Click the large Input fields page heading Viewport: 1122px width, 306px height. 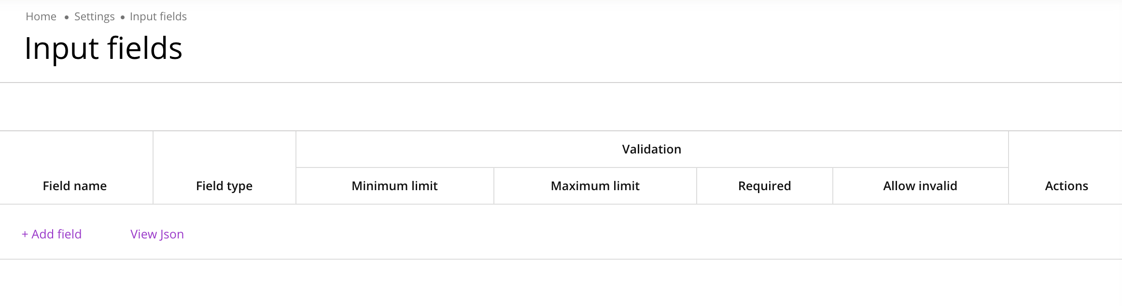pyautogui.click(x=103, y=49)
